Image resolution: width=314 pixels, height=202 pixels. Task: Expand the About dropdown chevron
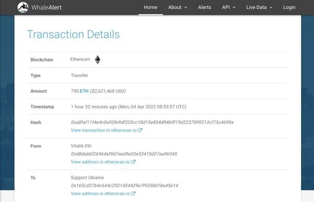[x=185, y=7]
